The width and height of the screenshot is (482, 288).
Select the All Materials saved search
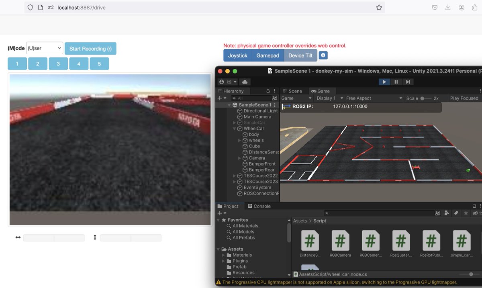242,226
